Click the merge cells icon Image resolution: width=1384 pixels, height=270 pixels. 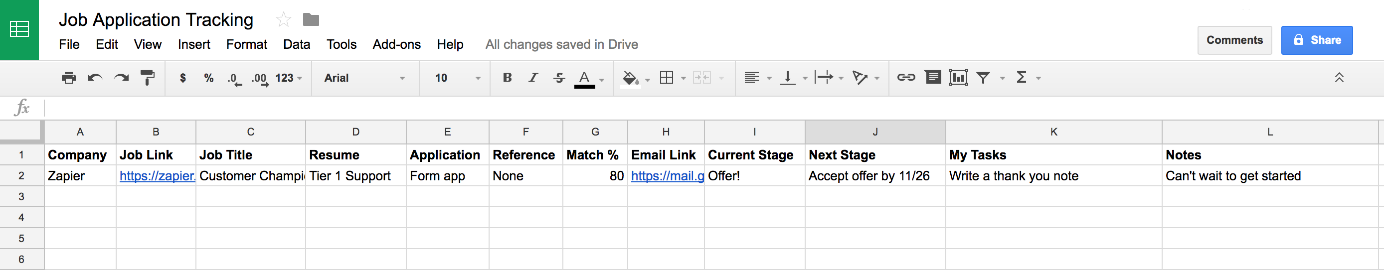702,78
